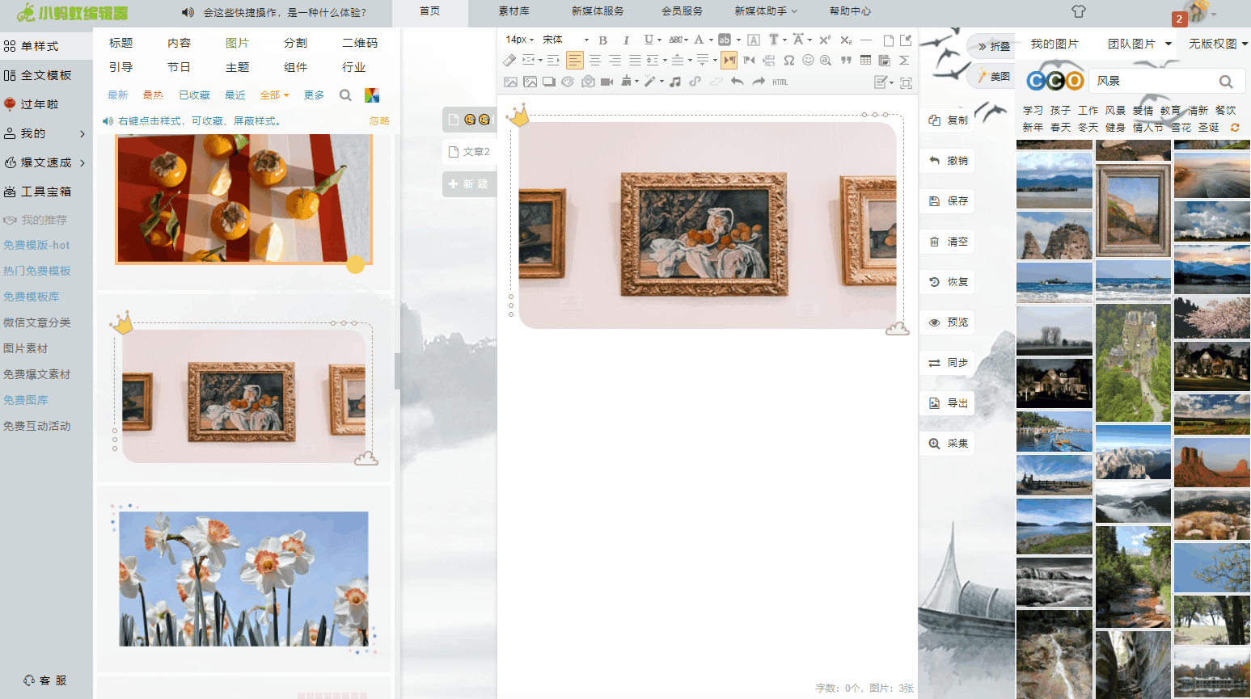This screenshot has height=699, width=1251.
Task: Insert blockquote with quote icon
Action: click(x=846, y=60)
